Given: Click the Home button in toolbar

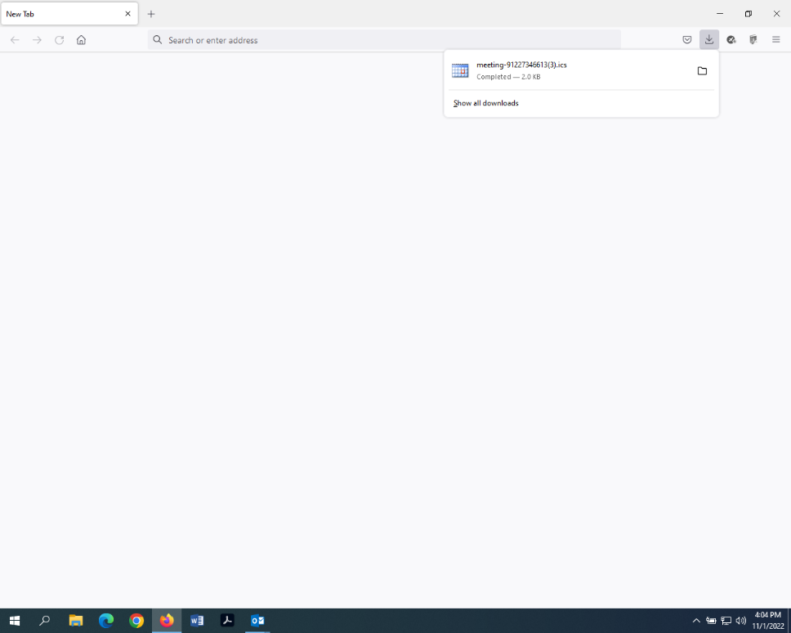Looking at the screenshot, I should [x=81, y=40].
